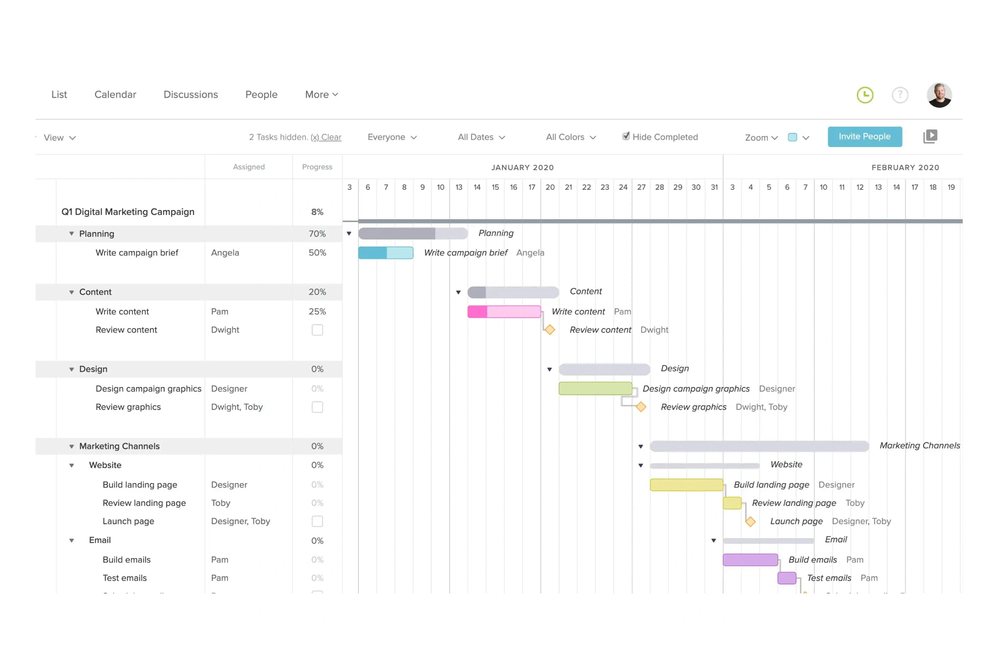Click the Design campaign graphics green bar
This screenshot has height=666, width=999.
pos(595,388)
